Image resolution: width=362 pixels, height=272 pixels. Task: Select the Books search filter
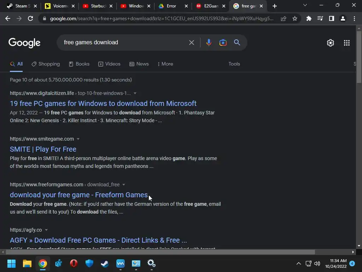79,64
